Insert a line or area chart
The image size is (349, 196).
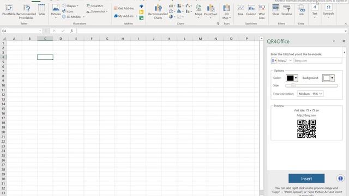click(x=172, y=11)
